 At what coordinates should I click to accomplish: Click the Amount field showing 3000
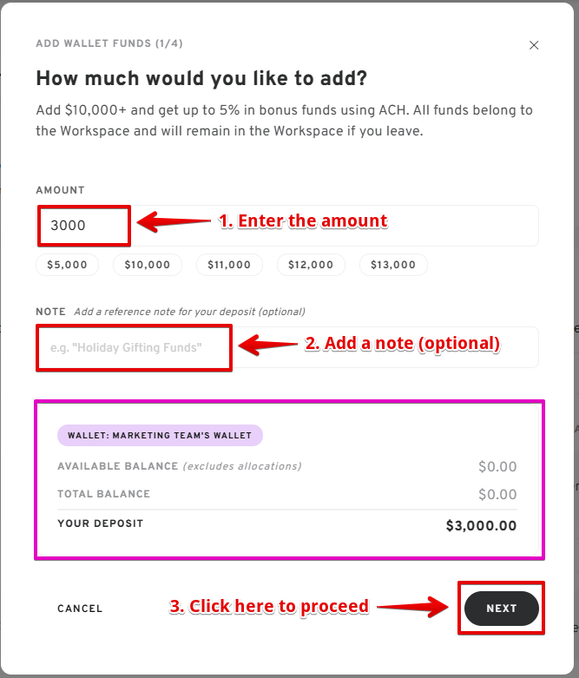click(x=287, y=226)
